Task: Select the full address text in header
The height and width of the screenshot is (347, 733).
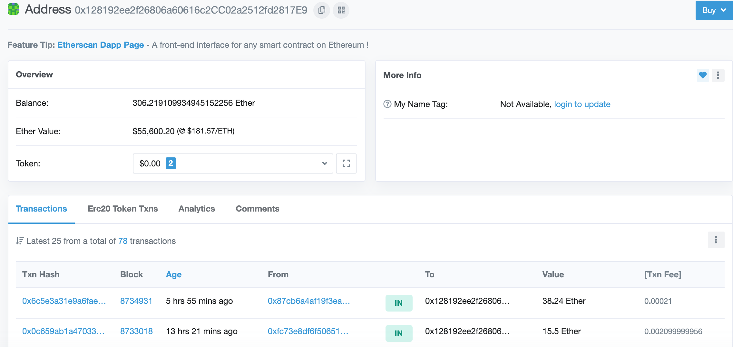Action: (x=191, y=10)
